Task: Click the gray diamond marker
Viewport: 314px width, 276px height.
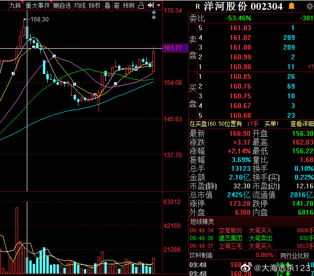Action: [x=154, y=18]
